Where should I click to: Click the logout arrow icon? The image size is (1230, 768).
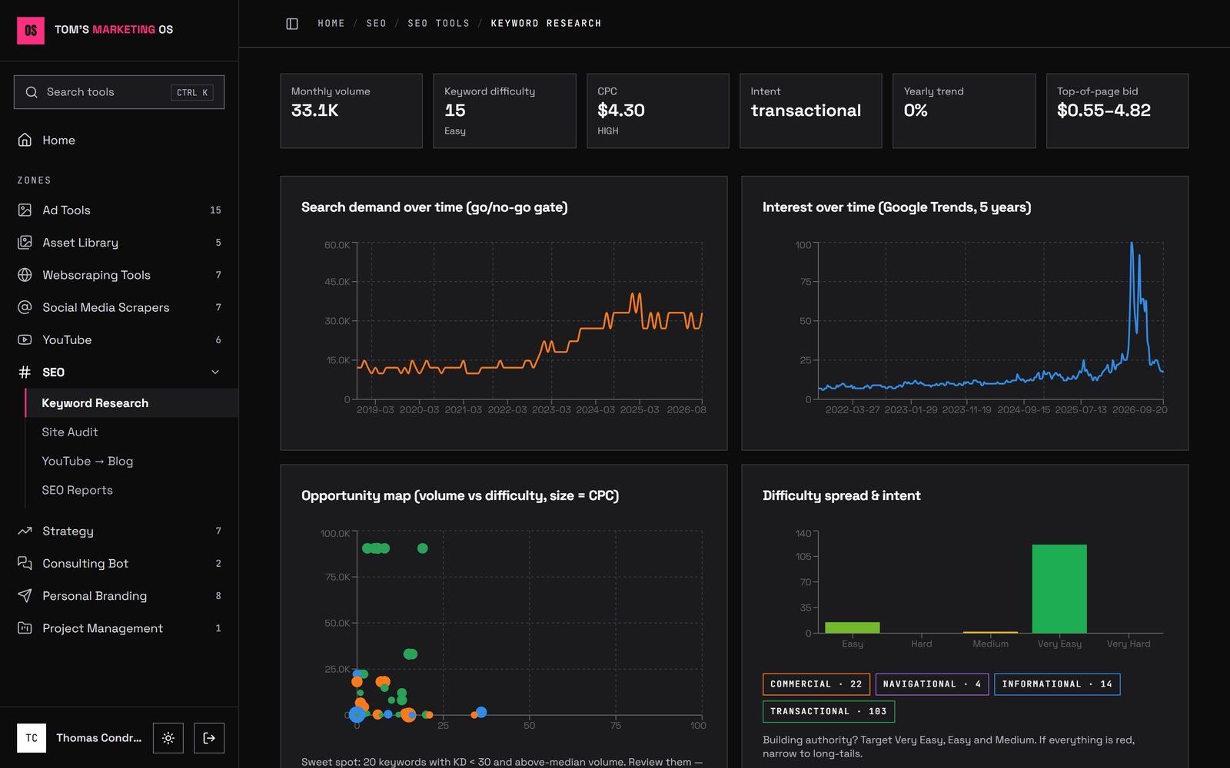[x=209, y=738]
